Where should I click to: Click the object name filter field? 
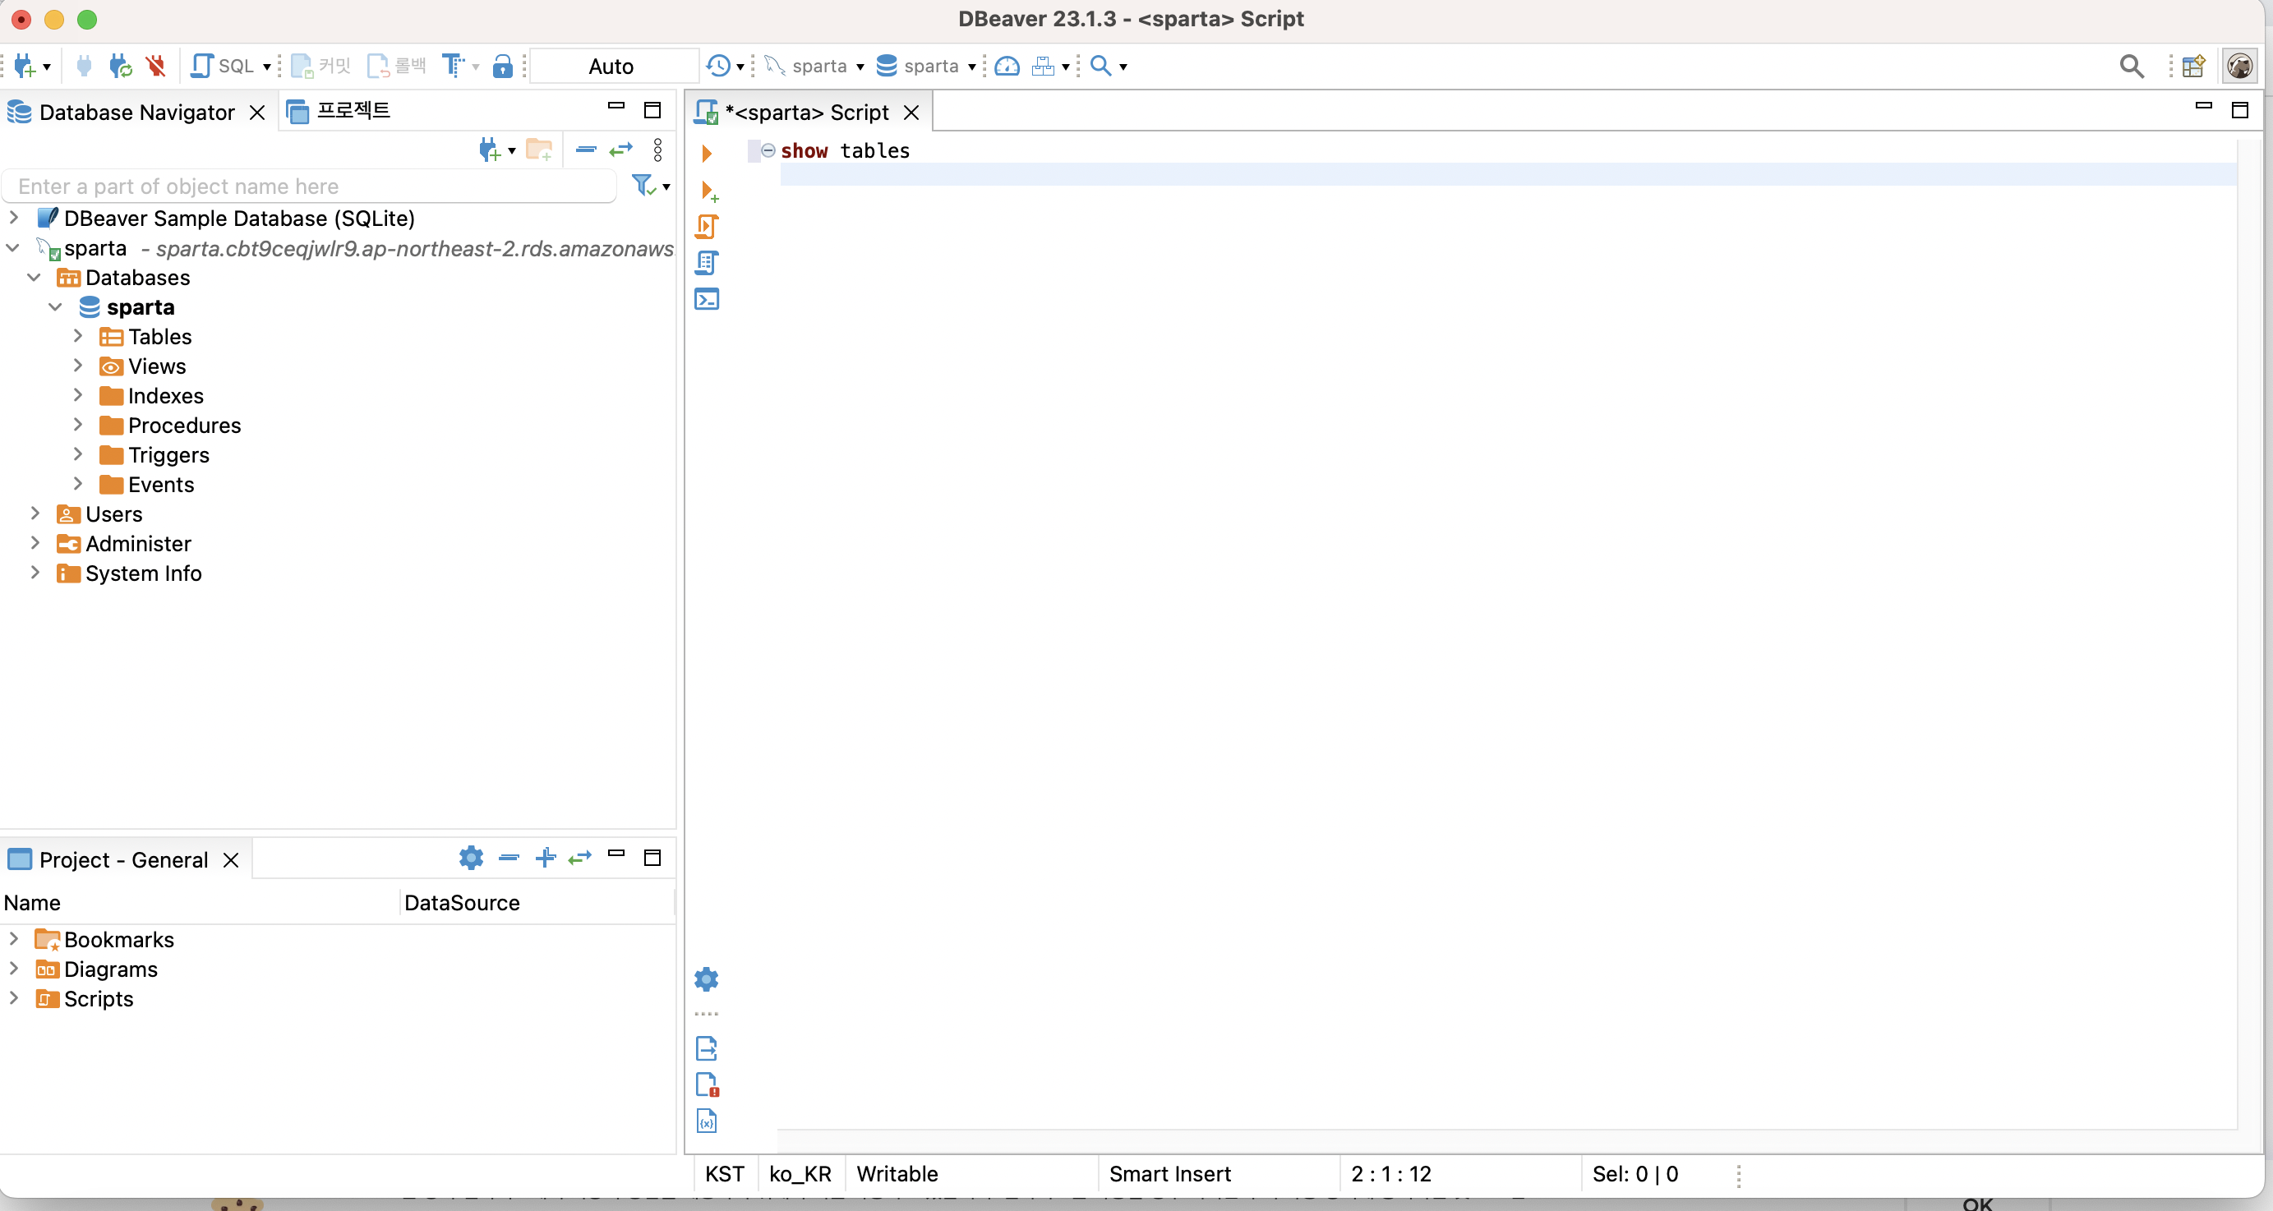click(309, 186)
